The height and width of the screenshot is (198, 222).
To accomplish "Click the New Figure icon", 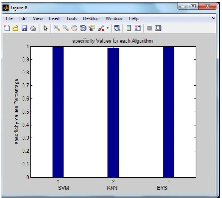I will coord(7,28).
